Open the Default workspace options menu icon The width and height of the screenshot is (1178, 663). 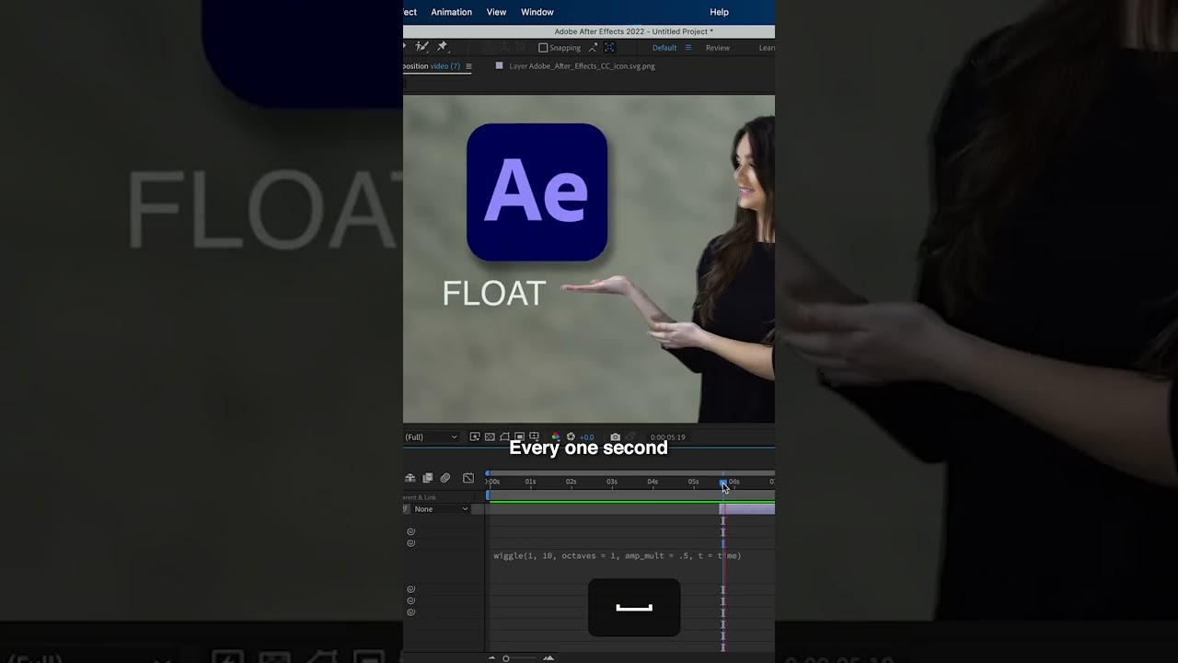pyautogui.click(x=687, y=48)
